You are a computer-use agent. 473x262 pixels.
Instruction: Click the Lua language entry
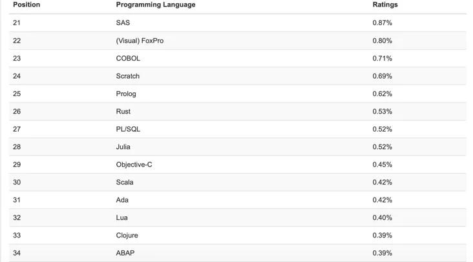coord(122,217)
